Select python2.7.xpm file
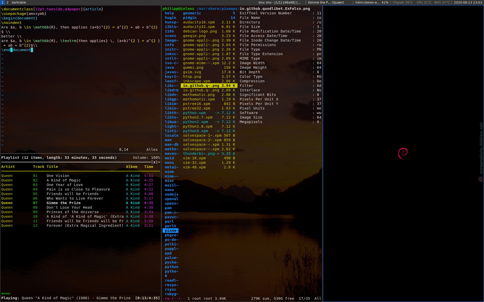This screenshot has width=484, height=302. point(209,117)
